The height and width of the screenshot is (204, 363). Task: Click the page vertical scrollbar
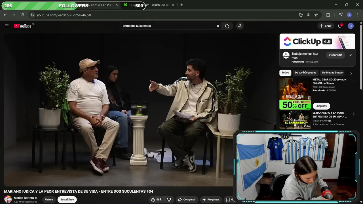[361, 57]
